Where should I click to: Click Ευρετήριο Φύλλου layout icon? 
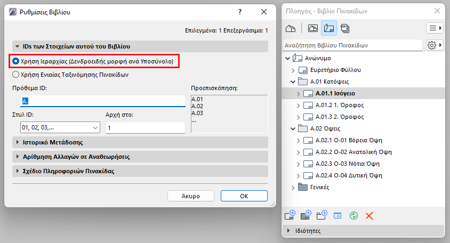(303, 70)
